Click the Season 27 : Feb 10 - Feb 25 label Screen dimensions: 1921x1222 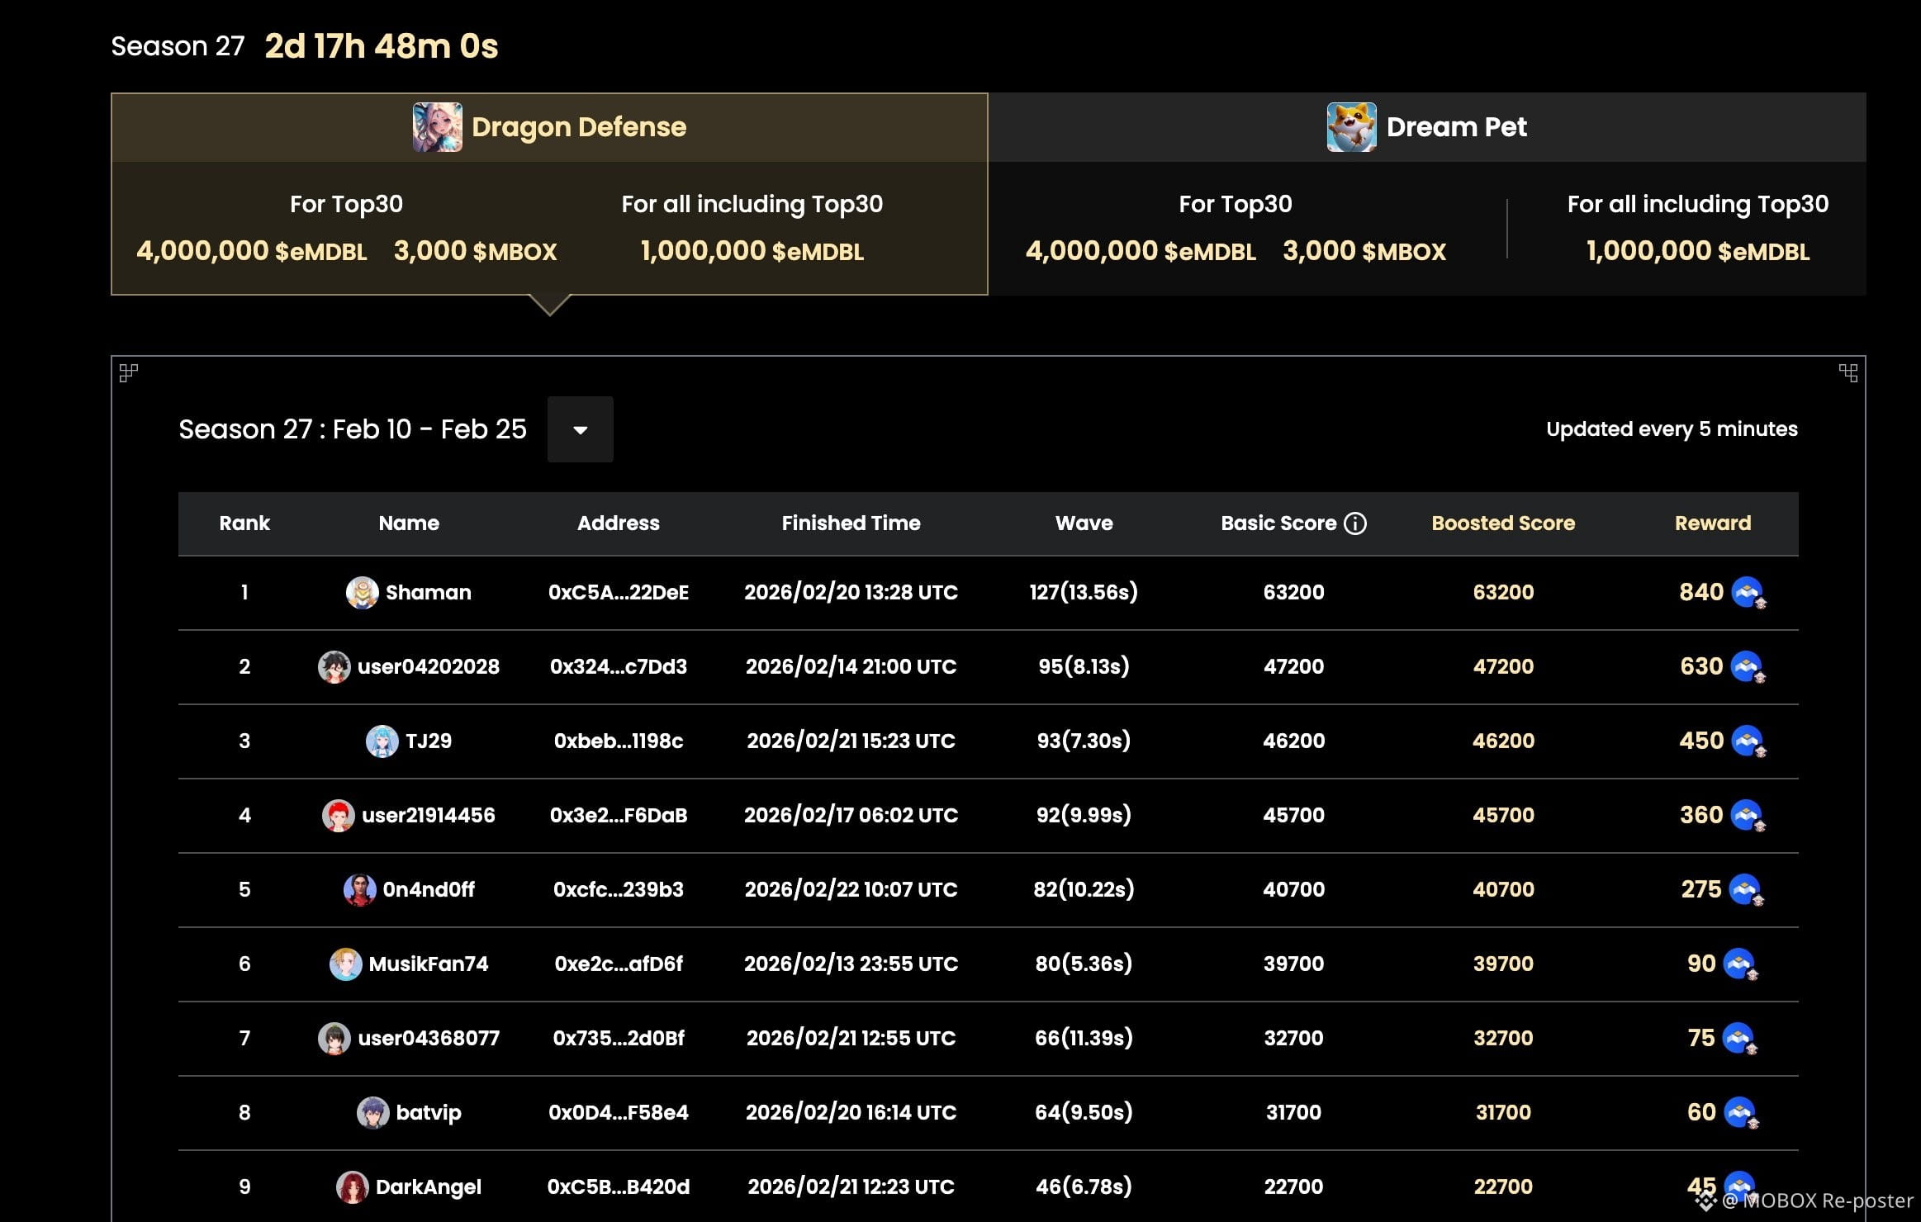353,429
